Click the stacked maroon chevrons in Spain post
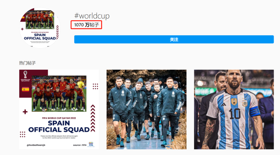280x155 pixels. (x=93, y=118)
